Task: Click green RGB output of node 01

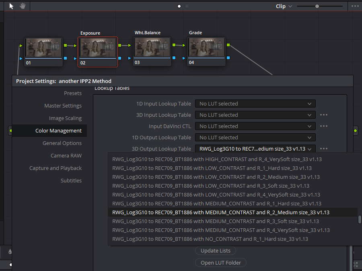Action: 65,45
